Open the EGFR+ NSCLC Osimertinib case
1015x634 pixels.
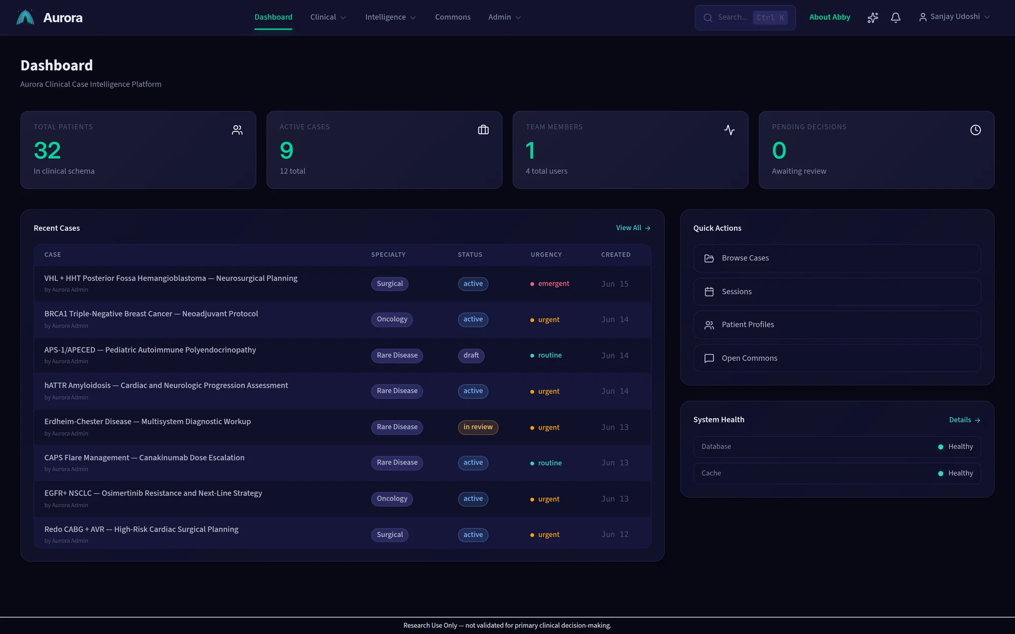[x=153, y=493]
